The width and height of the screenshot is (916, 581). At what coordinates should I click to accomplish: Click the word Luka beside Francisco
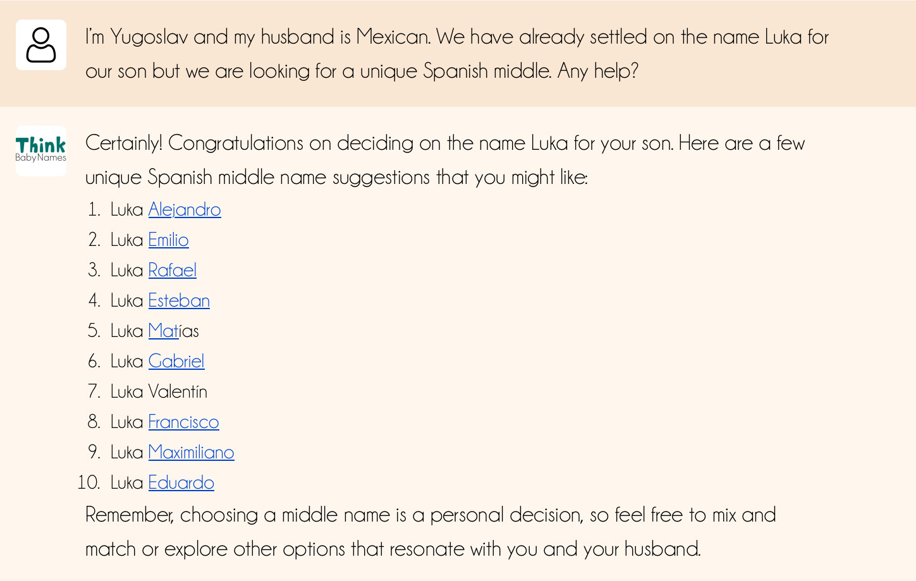126,422
